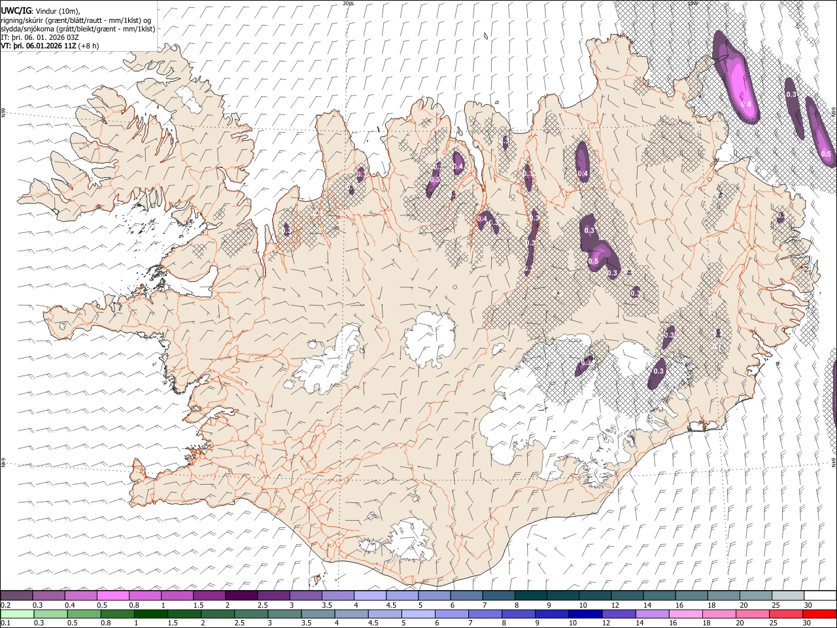Pick the 0.3 swatch in the purple snow legend row
The height and width of the screenshot is (628, 837).
click(48, 596)
